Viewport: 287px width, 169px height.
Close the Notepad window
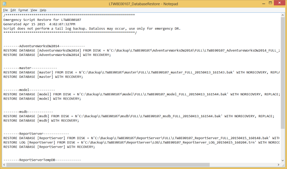[279, 3]
